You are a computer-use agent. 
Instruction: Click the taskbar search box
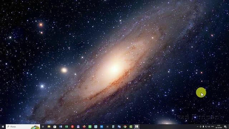tap(23, 126)
